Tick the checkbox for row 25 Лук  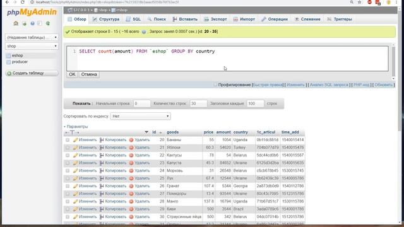68,178
